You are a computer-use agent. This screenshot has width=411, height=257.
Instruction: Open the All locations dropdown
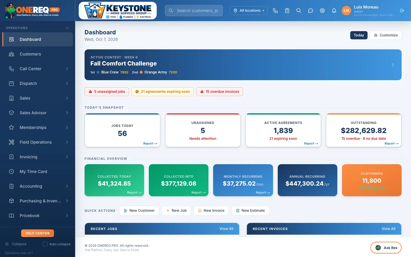(249, 11)
